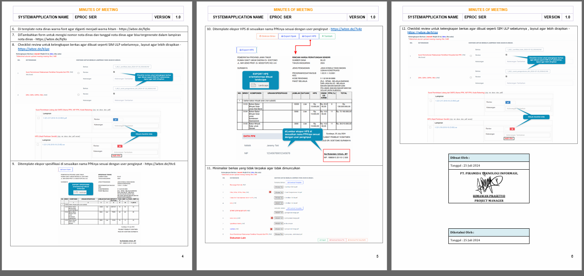This screenshot has height=276, width=584.
Task: Tick checkbox beside 1-321-217 RKS file on page 4
Action: [38, 118]
